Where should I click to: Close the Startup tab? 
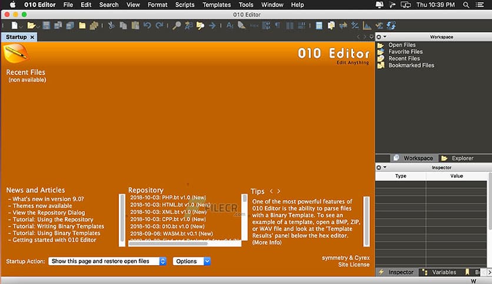[32, 37]
